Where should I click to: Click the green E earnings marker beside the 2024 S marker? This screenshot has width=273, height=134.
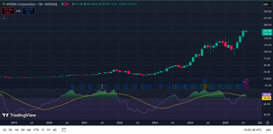pos(202,86)
